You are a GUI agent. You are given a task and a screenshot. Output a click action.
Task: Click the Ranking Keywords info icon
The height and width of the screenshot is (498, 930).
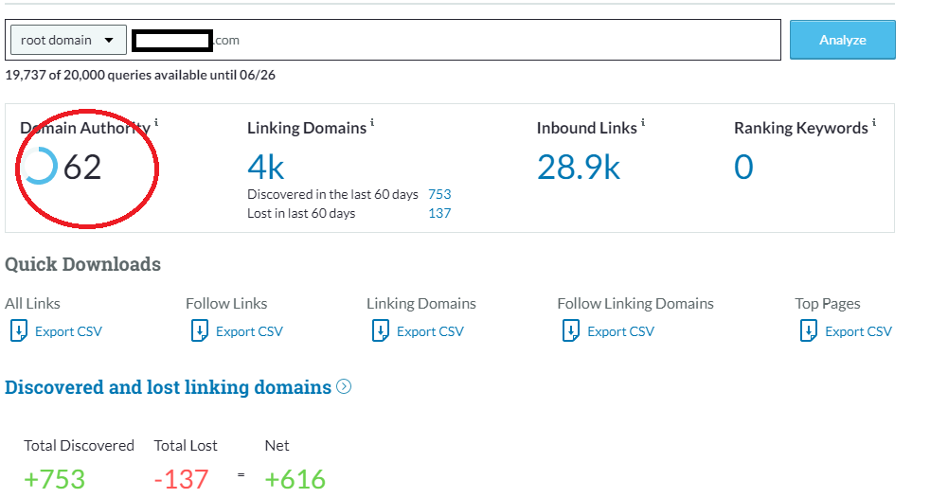point(873,123)
